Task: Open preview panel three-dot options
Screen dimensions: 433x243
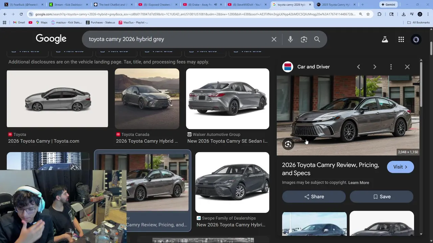Action: coord(391,67)
